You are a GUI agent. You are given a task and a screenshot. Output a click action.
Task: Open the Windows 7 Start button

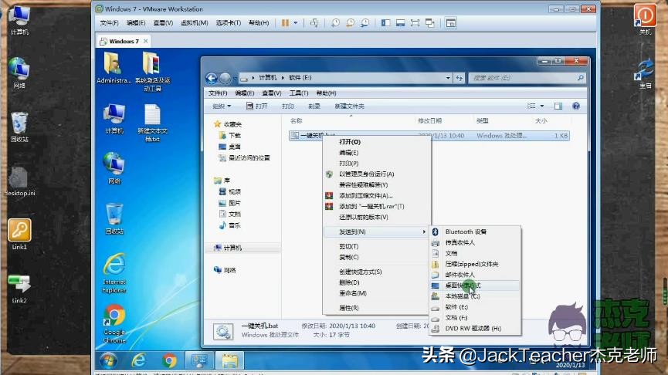tap(109, 360)
